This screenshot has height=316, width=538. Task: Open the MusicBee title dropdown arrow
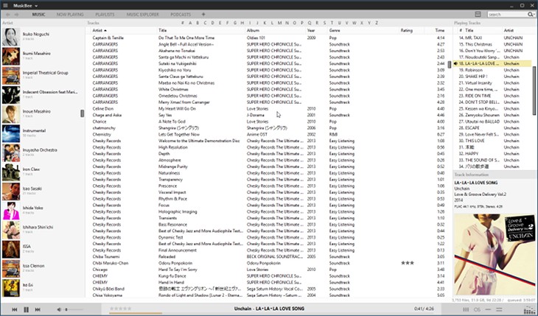click(36, 6)
